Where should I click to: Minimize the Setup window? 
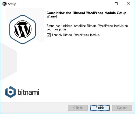pyautogui.click(x=104, y=4)
